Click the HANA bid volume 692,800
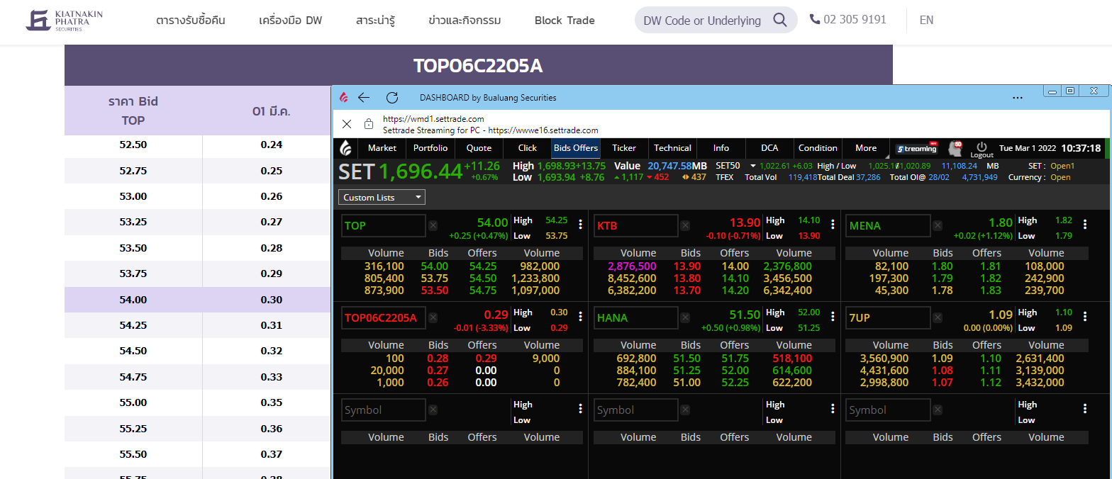Image resolution: width=1112 pixels, height=479 pixels. (x=636, y=358)
